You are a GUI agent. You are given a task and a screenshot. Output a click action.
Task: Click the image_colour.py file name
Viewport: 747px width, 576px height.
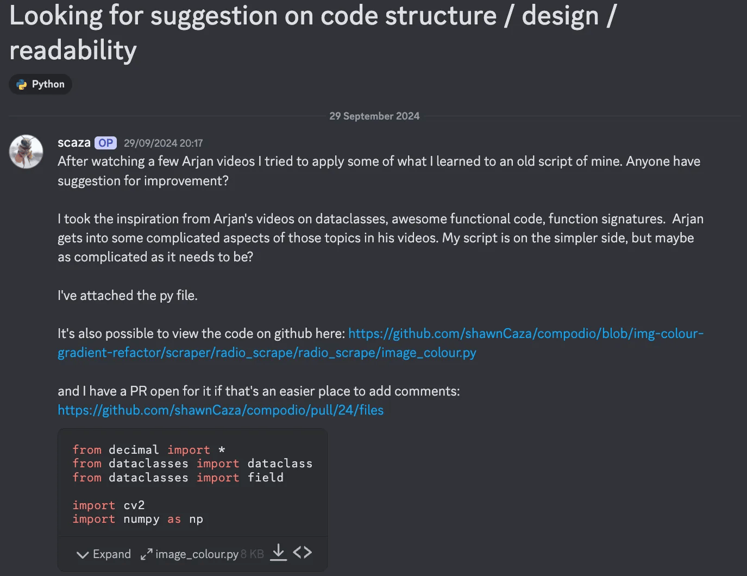point(197,554)
